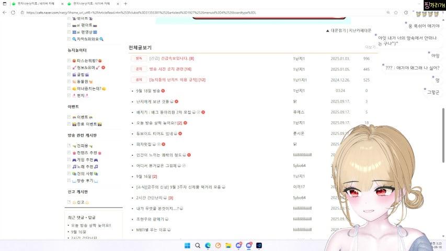Open Microsoft Edge from the taskbar
Image resolution: width=446 pixels, height=251 pixels.
pos(208,245)
